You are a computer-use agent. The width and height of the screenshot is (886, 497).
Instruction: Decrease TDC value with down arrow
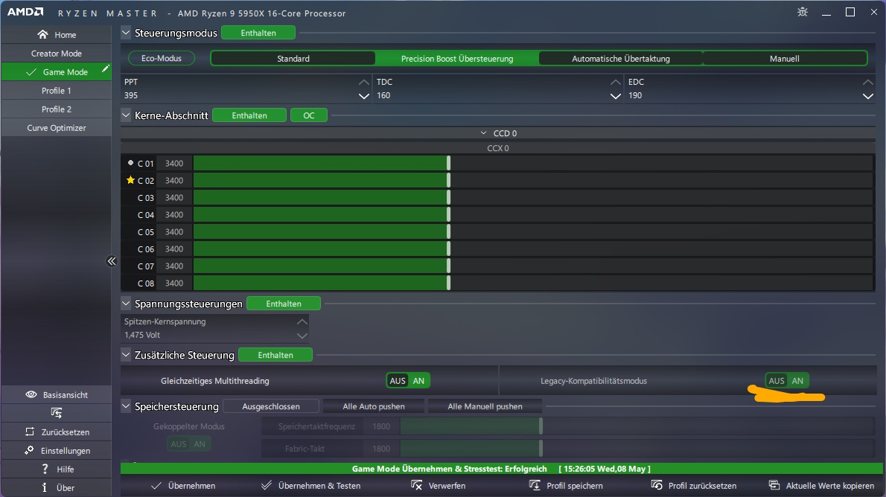click(x=615, y=96)
